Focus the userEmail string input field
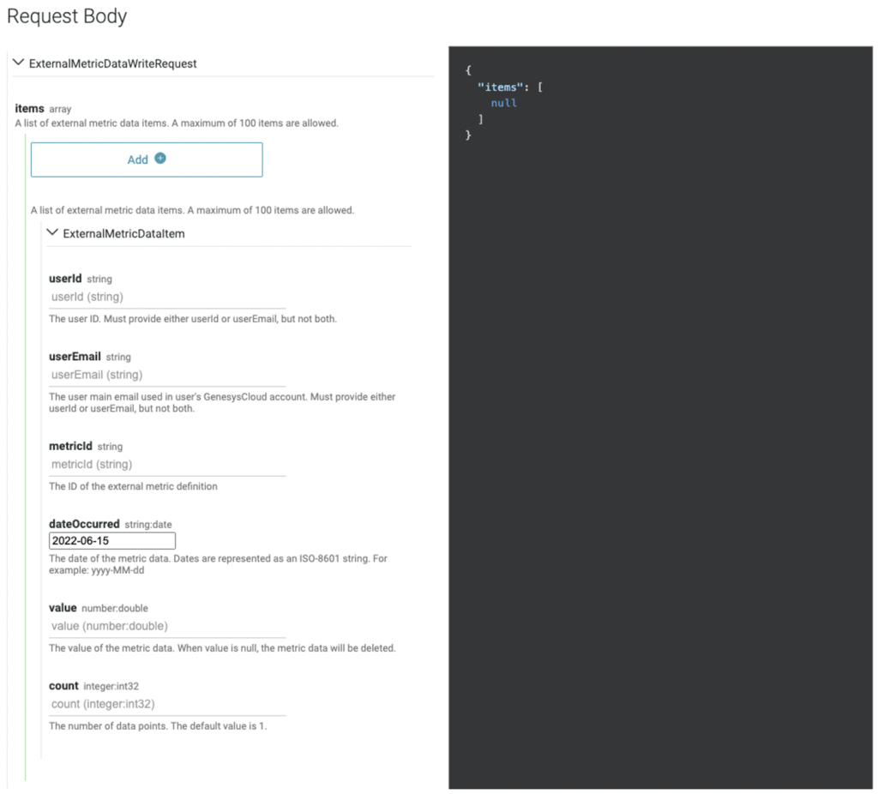 click(167, 376)
